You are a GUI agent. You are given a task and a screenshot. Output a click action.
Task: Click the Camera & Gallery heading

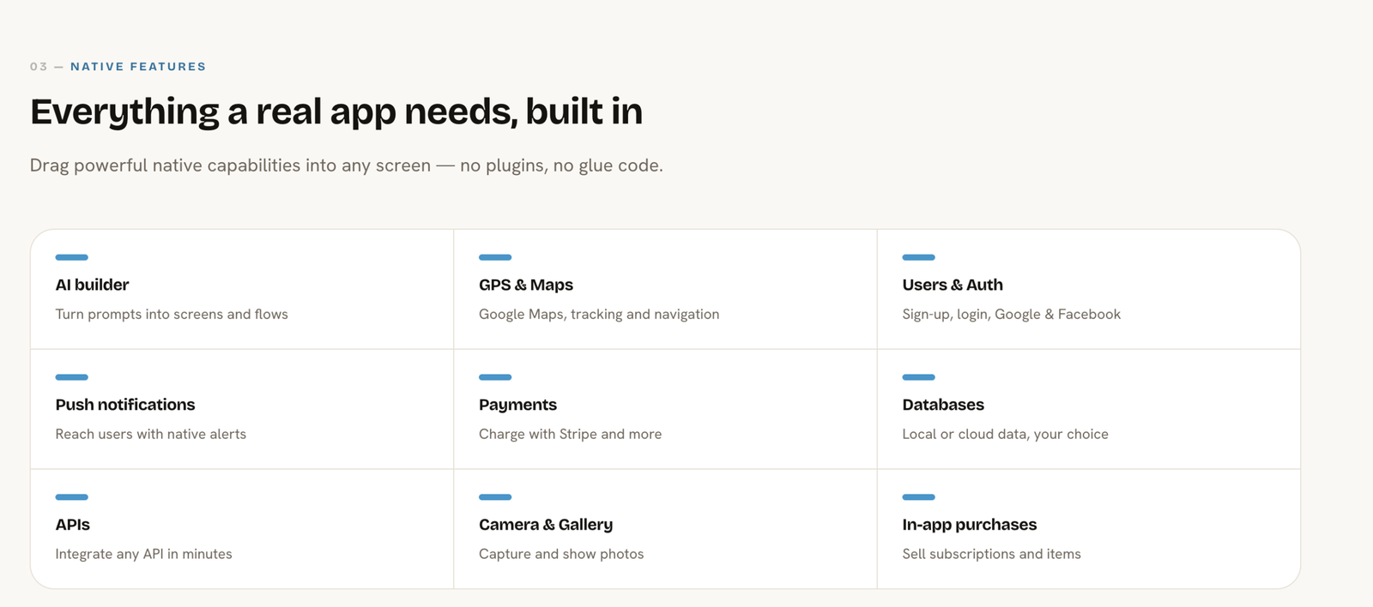tap(546, 525)
